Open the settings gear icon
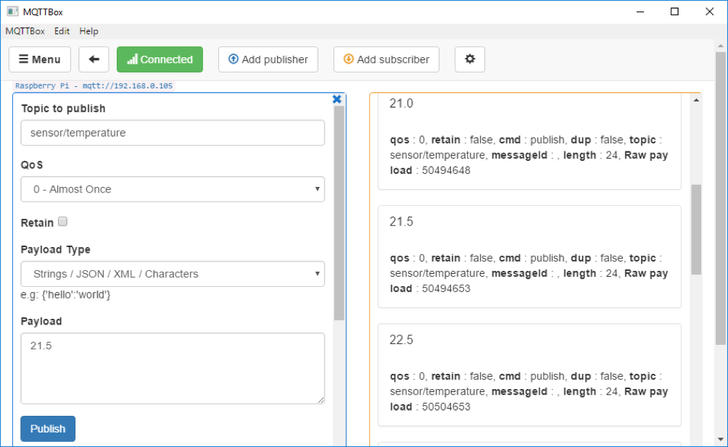 point(470,59)
